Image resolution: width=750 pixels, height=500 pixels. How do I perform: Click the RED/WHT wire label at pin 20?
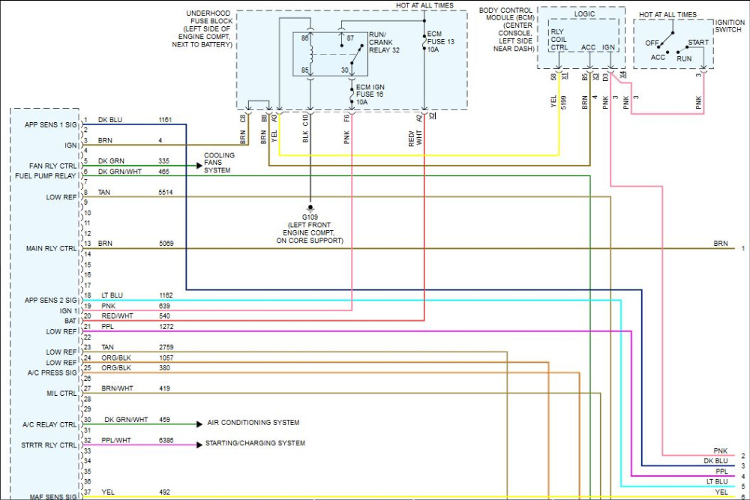116,316
